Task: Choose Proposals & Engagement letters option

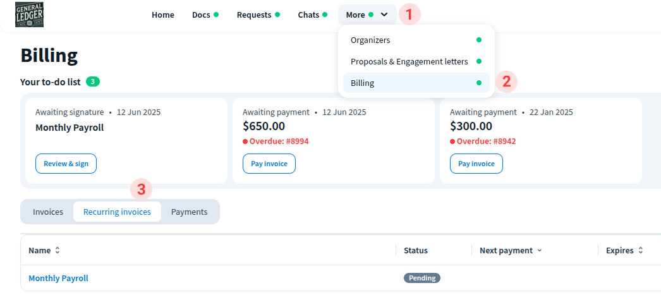Action: (409, 61)
